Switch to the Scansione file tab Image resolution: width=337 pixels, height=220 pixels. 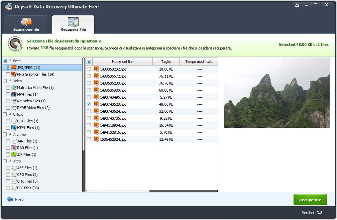(x=26, y=25)
